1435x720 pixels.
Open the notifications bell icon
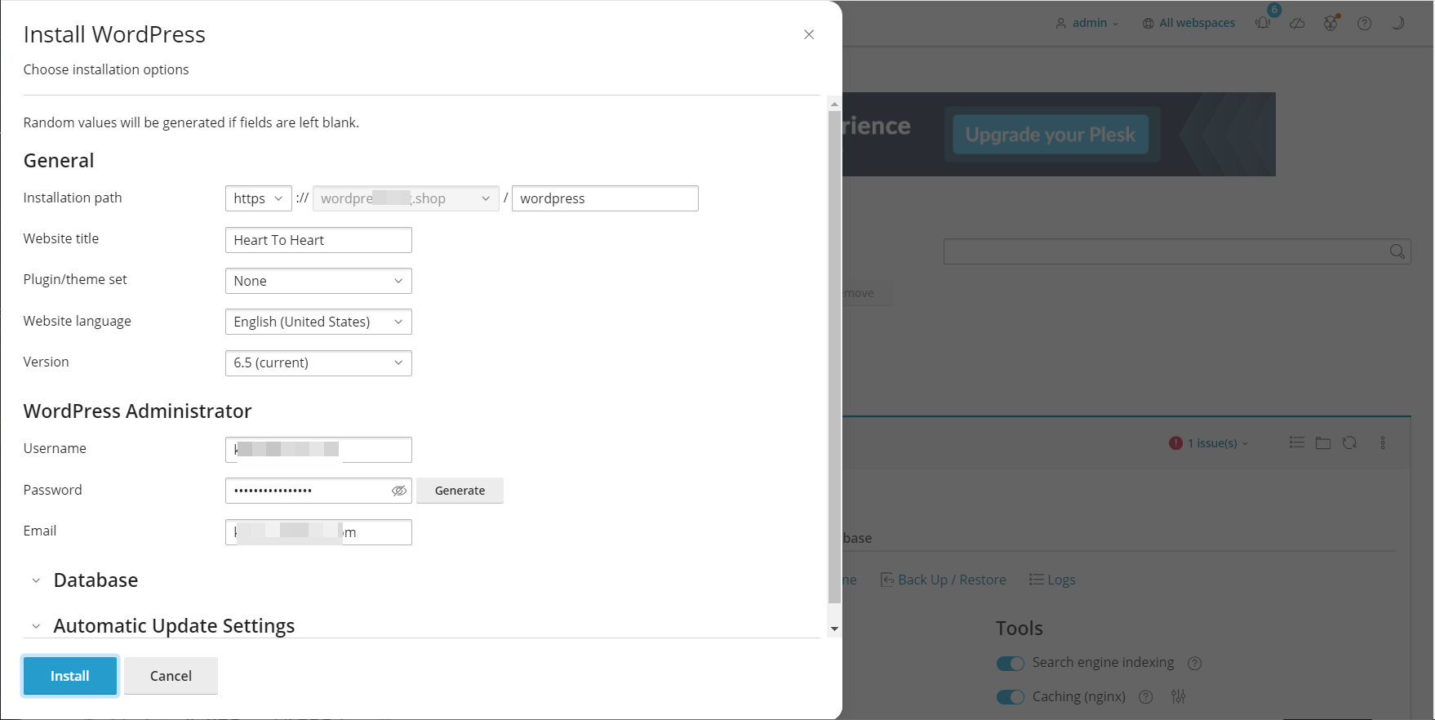click(x=1264, y=23)
